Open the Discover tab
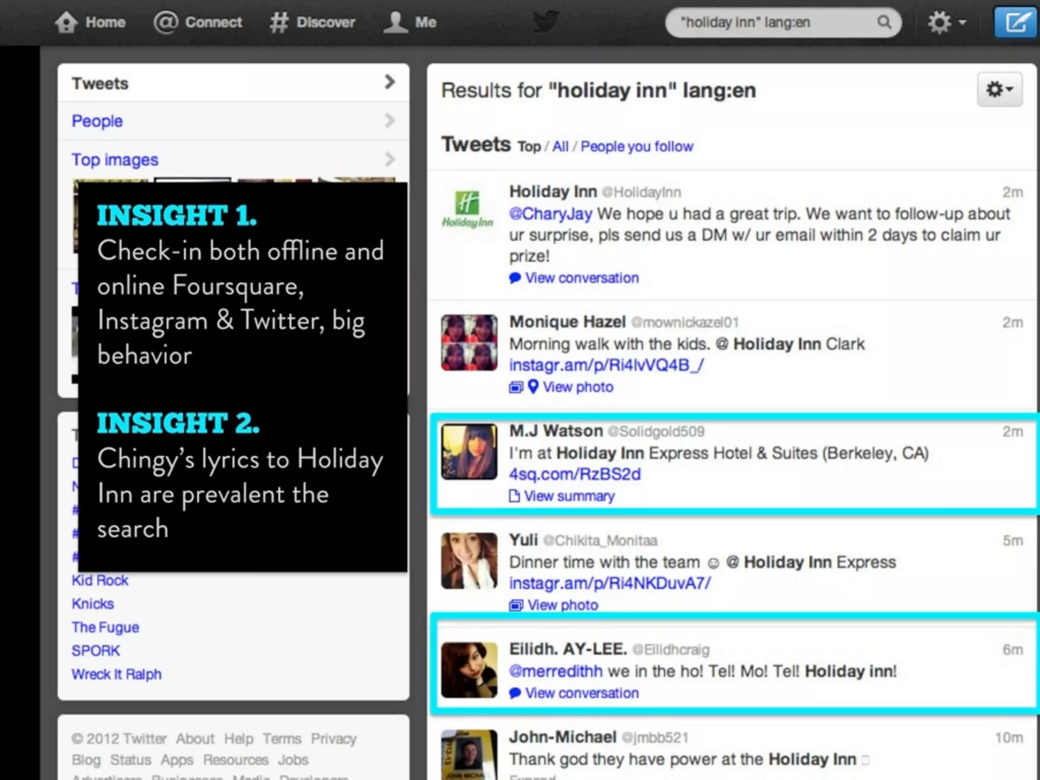The height and width of the screenshot is (780, 1040). [312, 22]
